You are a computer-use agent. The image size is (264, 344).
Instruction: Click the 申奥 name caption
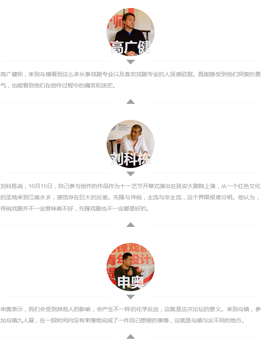[131, 282]
